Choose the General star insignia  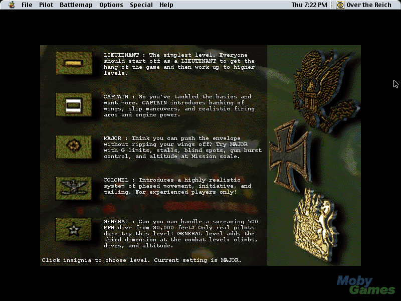click(74, 229)
